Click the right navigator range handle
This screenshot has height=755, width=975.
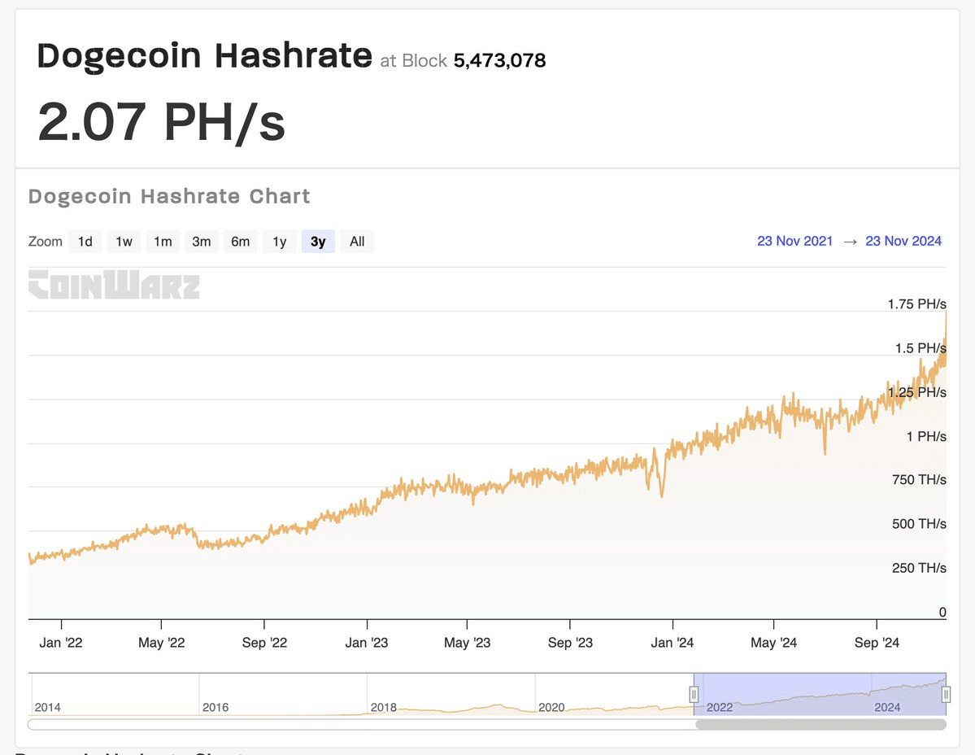[946, 694]
